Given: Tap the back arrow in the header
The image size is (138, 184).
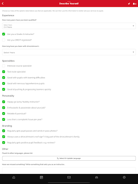Looking at the screenshot, I should tap(3, 4).
